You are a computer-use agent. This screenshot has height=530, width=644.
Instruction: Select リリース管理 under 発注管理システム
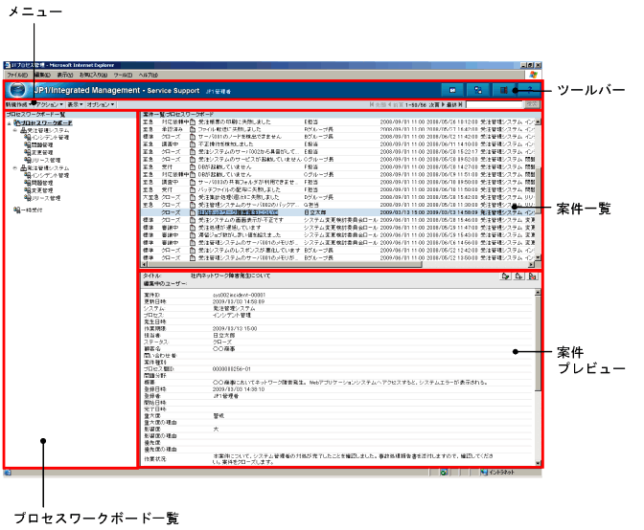[x=46, y=198]
